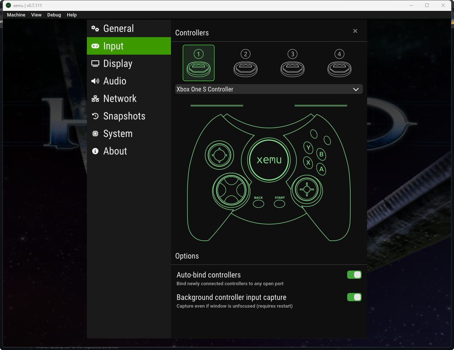
Task: Open the Debug menu
Action: [x=54, y=15]
